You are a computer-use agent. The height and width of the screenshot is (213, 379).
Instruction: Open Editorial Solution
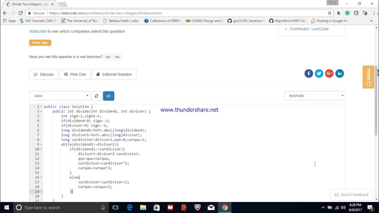click(114, 74)
